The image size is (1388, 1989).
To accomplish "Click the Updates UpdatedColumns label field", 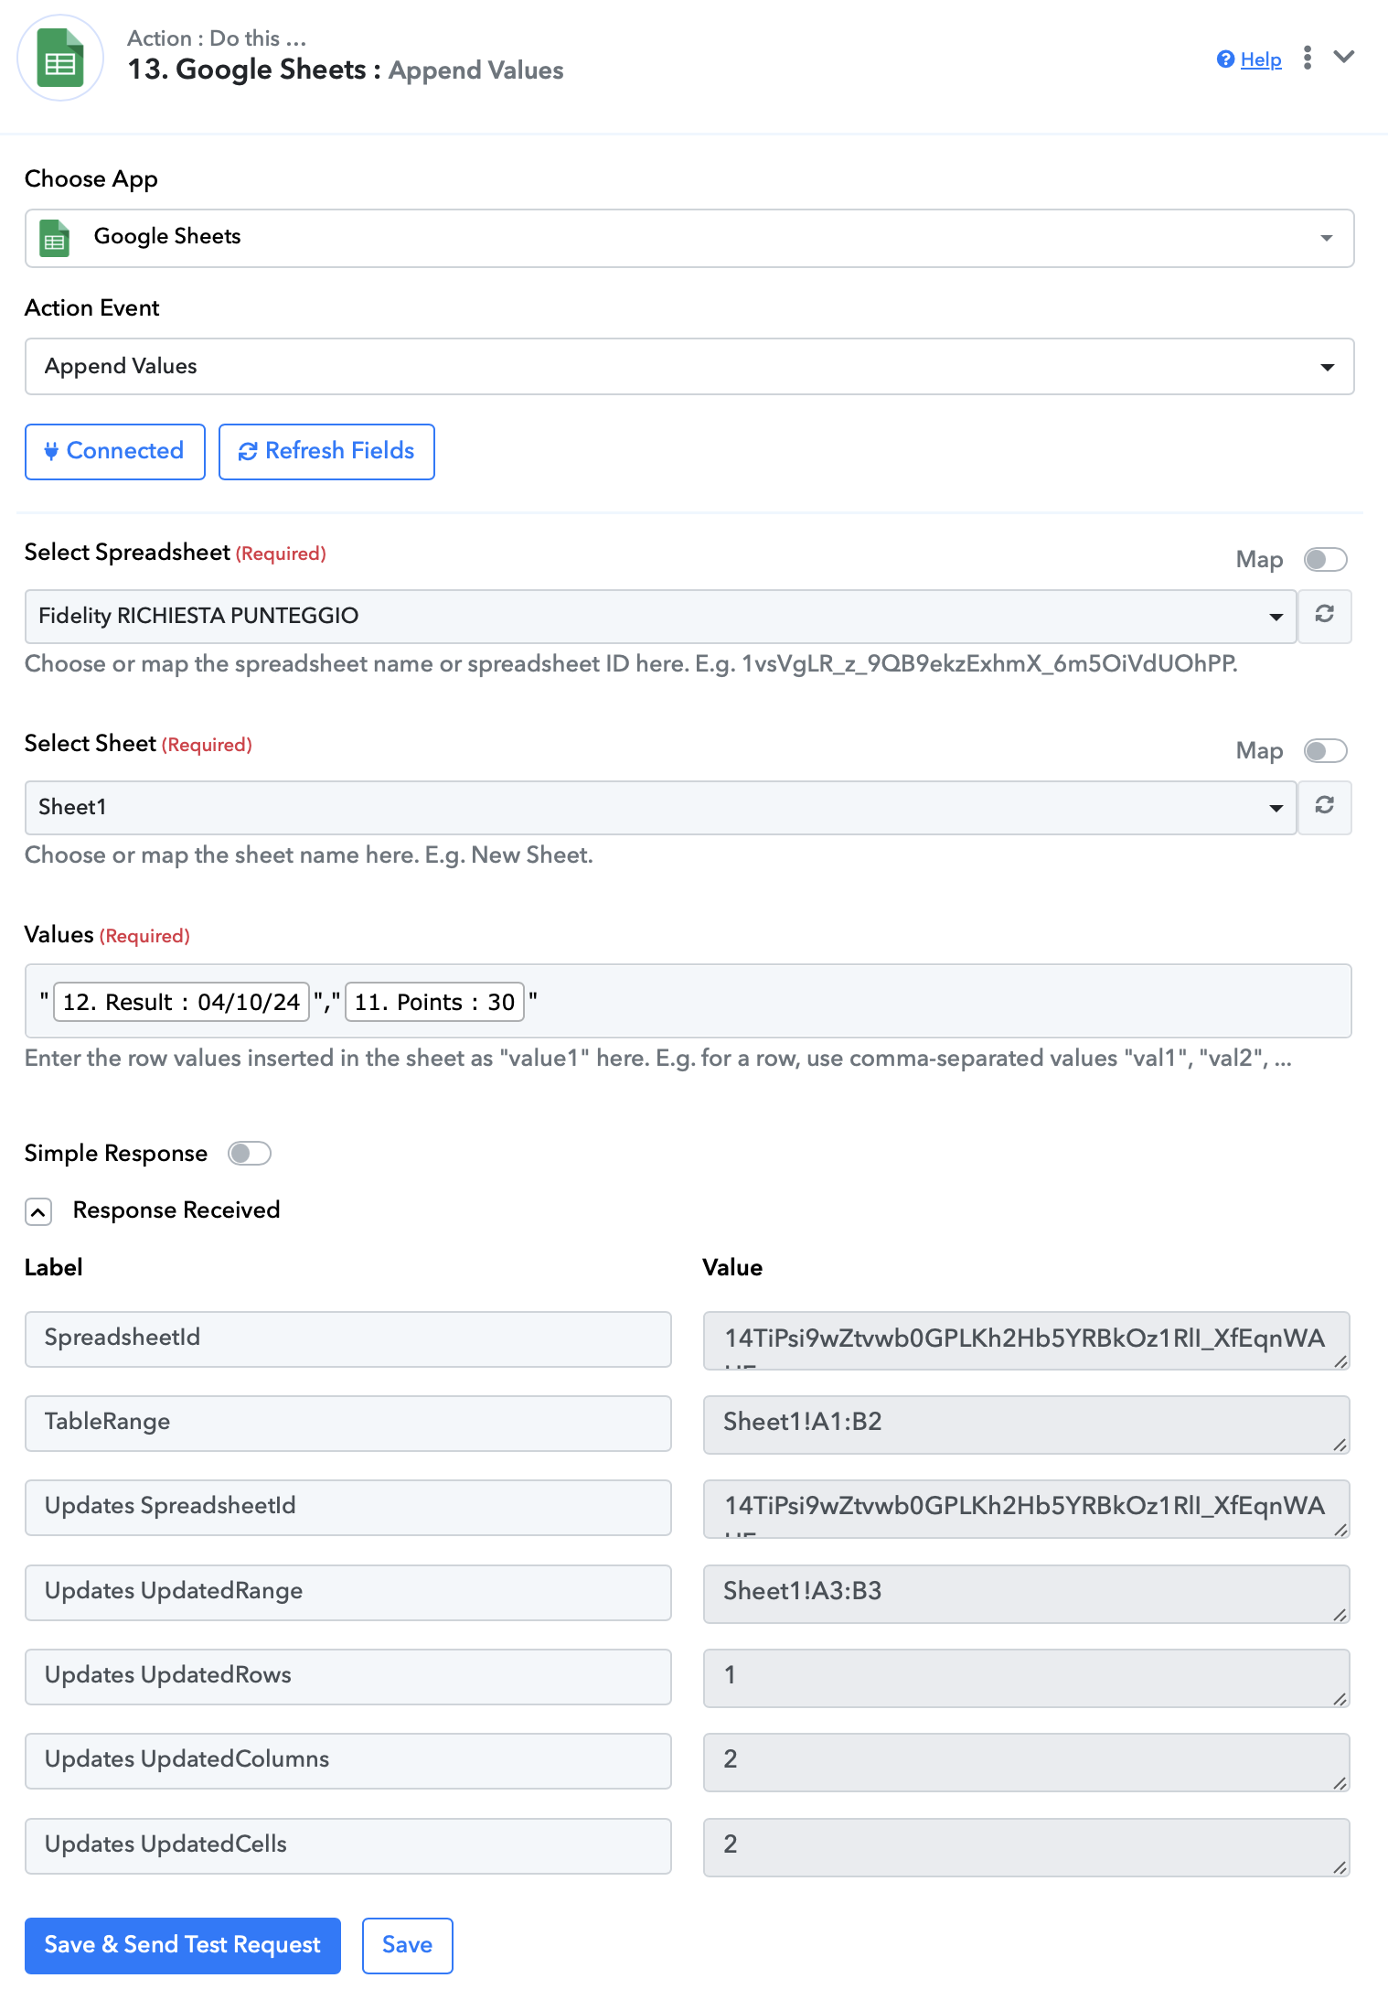I will 347,1760.
